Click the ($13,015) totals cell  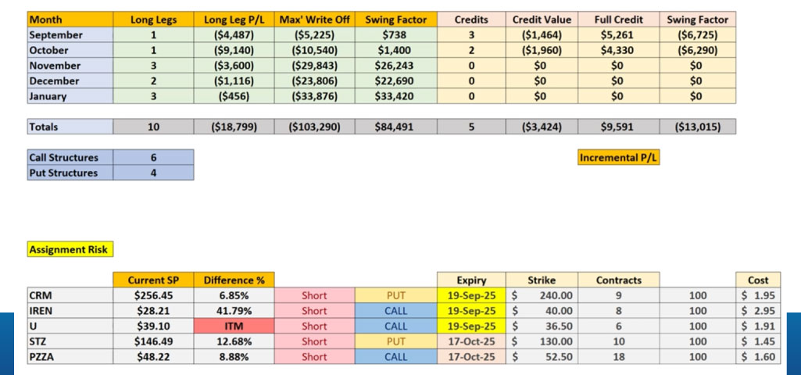(697, 127)
